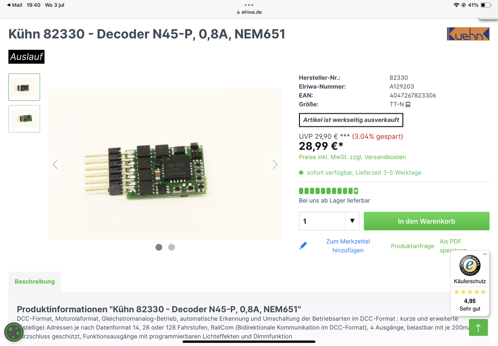
Task: Tap the Wi-Fi status icon
Action: tap(456, 5)
